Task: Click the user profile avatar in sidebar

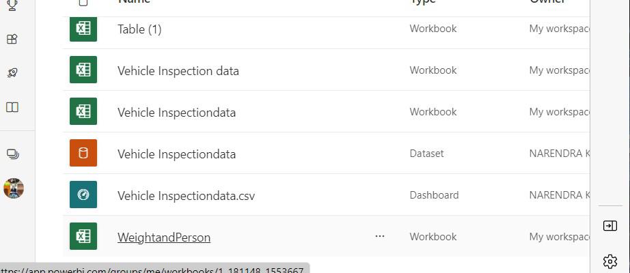Action: (x=13, y=188)
